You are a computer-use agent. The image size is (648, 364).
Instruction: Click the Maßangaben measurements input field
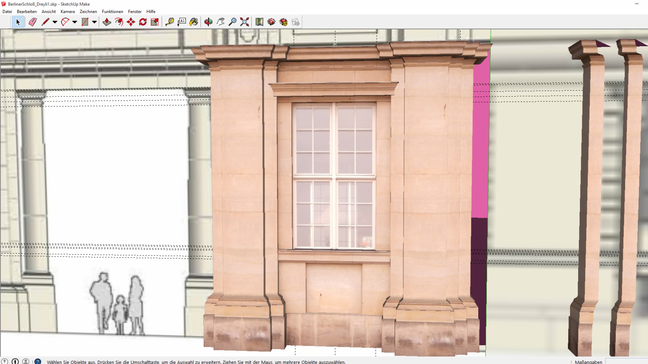click(x=626, y=362)
